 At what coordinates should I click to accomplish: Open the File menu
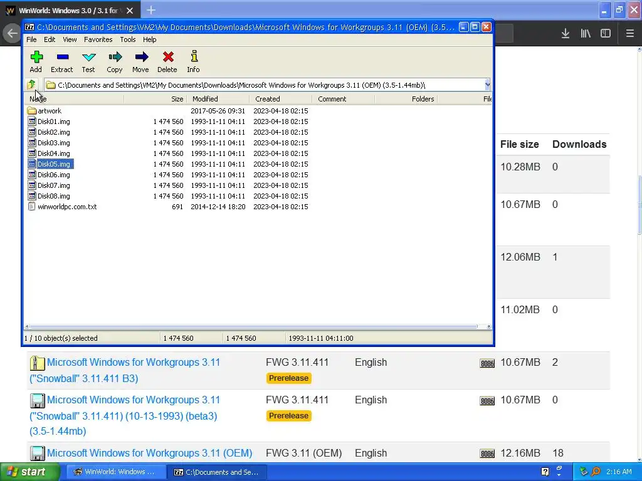[31, 39]
